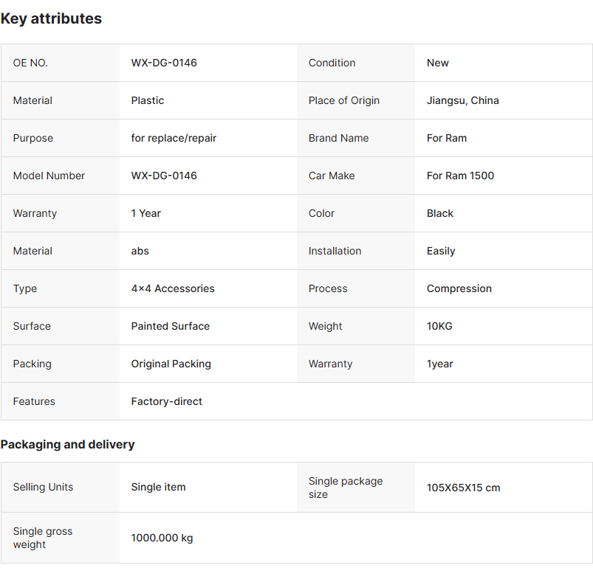Click the Brand Name label
The width and height of the screenshot is (593, 568).
point(338,138)
